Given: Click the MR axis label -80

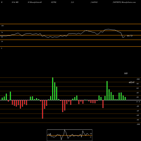Looking at the screenshot, I should (x=138, y=120).
